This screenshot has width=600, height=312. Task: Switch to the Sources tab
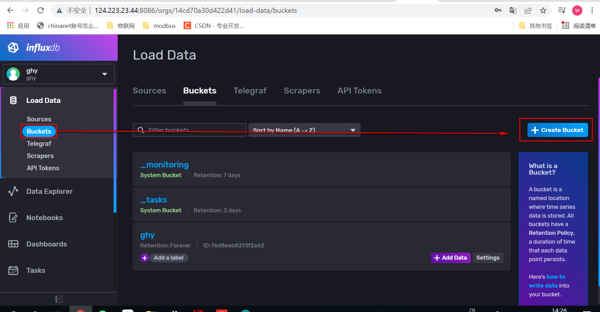pyautogui.click(x=149, y=91)
